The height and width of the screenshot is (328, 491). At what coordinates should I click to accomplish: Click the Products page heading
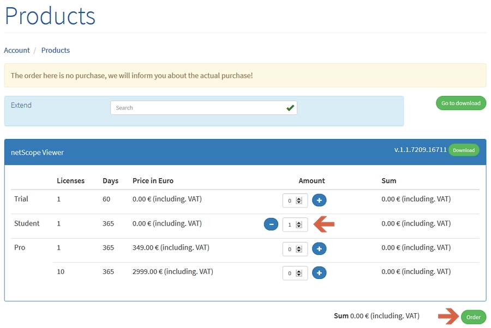coord(50,16)
